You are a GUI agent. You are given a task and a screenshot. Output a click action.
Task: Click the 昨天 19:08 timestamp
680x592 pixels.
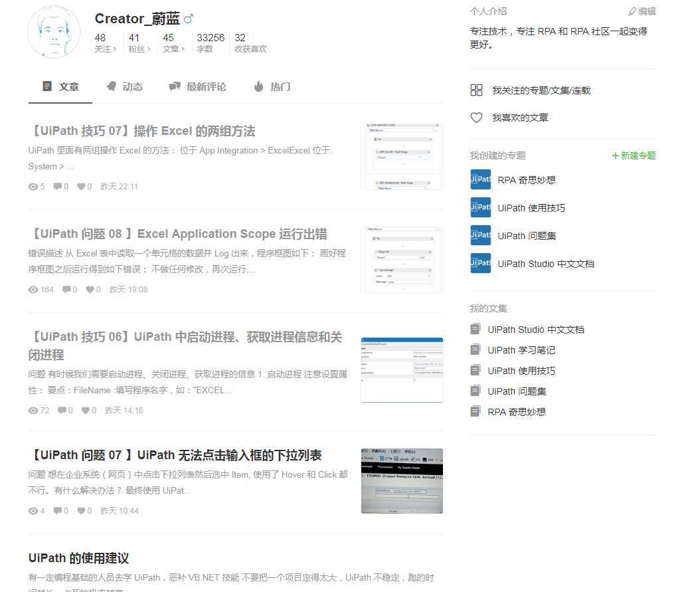[x=128, y=290]
